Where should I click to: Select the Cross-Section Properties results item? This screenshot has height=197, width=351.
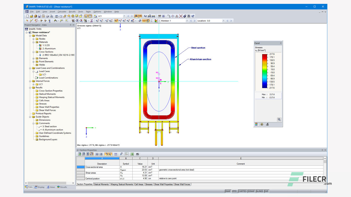51,91
